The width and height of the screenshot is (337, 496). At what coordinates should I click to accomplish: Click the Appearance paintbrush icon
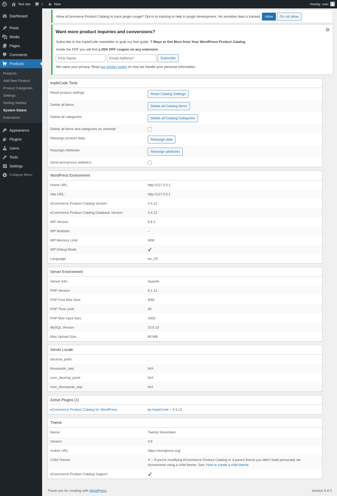click(x=5, y=130)
